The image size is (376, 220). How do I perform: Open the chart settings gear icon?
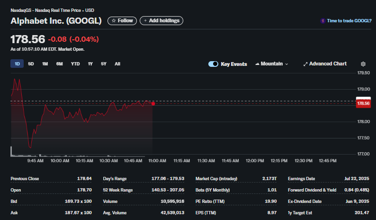pyautogui.click(x=363, y=64)
